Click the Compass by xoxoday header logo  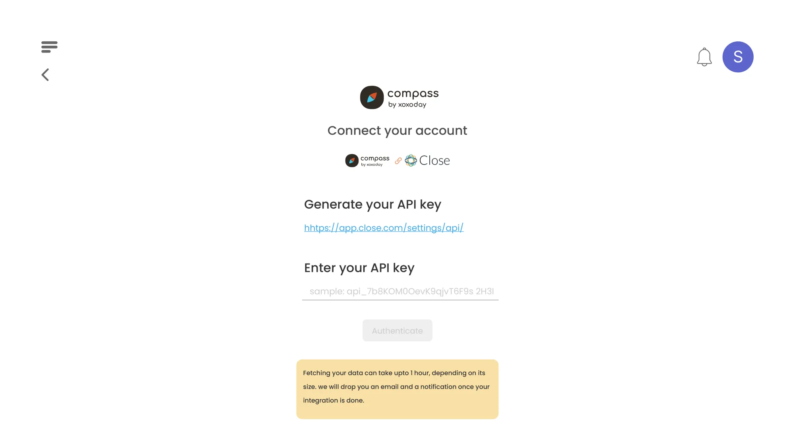pos(399,97)
